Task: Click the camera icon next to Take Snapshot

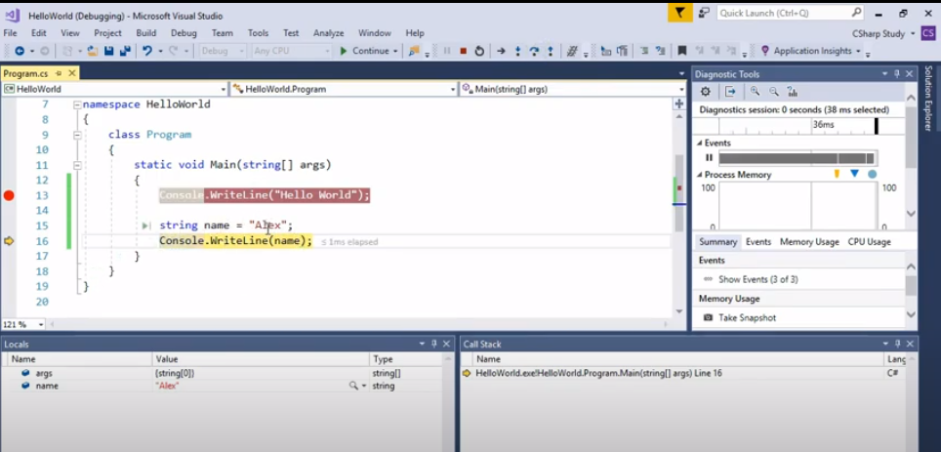Action: coord(708,317)
